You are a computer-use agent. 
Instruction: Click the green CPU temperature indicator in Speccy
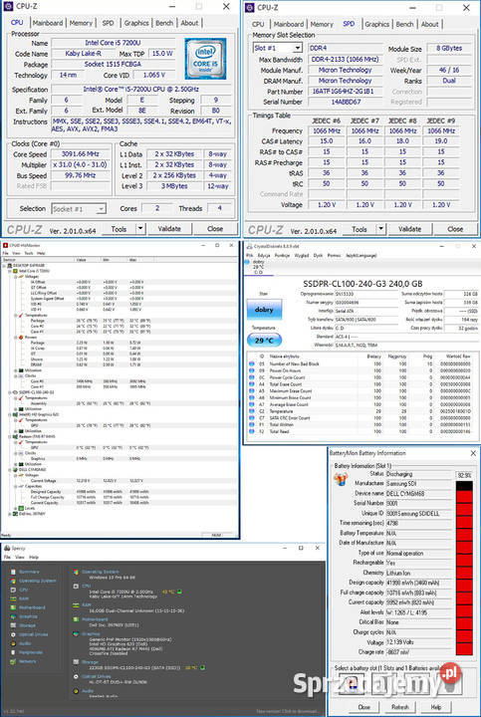click(179, 592)
